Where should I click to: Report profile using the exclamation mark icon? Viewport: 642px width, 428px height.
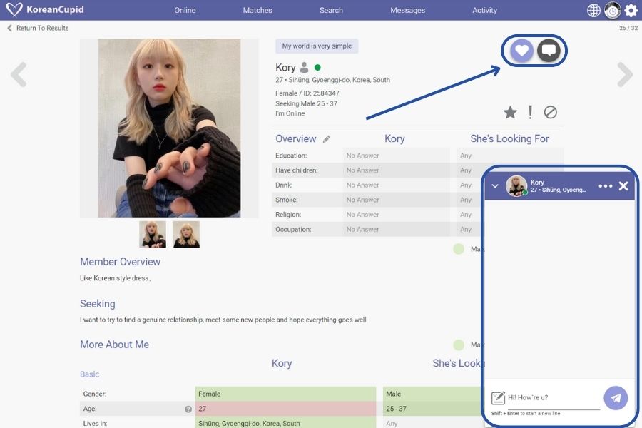[x=530, y=112]
